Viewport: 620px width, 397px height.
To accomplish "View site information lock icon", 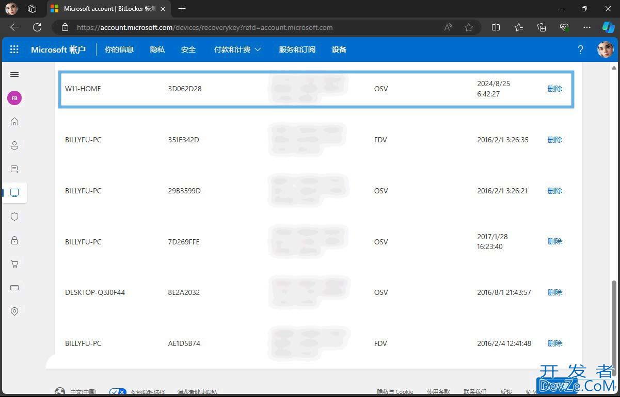I will coord(65,27).
